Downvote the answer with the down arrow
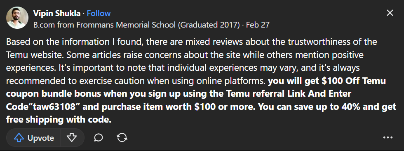Viewport: 404px width, 151px height. point(72,138)
